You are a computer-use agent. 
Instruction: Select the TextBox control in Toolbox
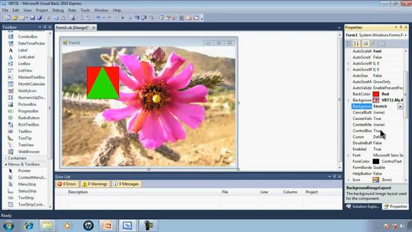point(25,131)
